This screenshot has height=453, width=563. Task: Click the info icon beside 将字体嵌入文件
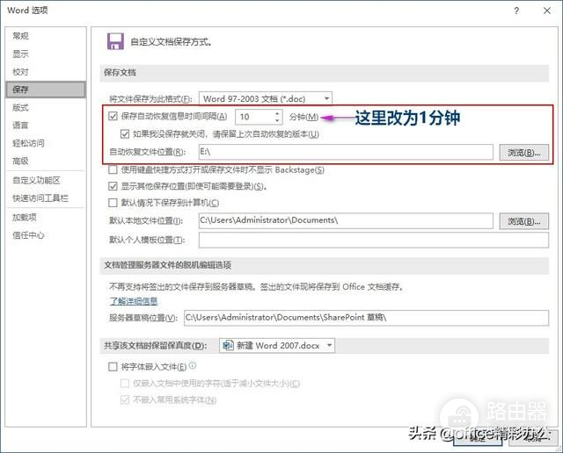(193, 365)
